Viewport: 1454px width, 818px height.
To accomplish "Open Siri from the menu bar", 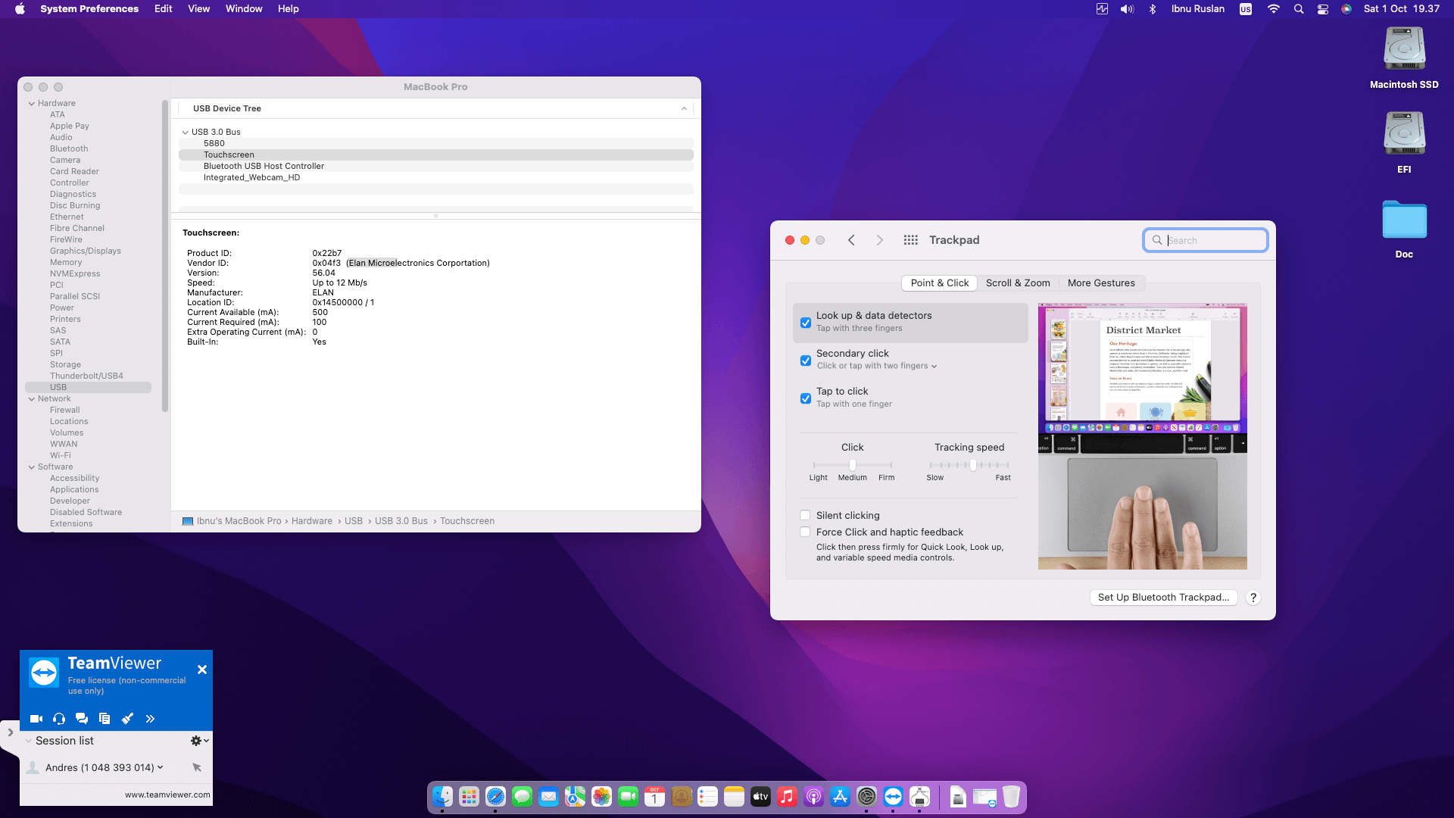I will (x=1346, y=9).
